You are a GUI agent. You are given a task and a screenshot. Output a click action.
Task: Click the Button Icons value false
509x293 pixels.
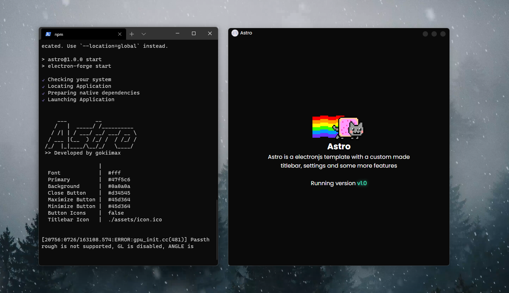[x=116, y=213]
